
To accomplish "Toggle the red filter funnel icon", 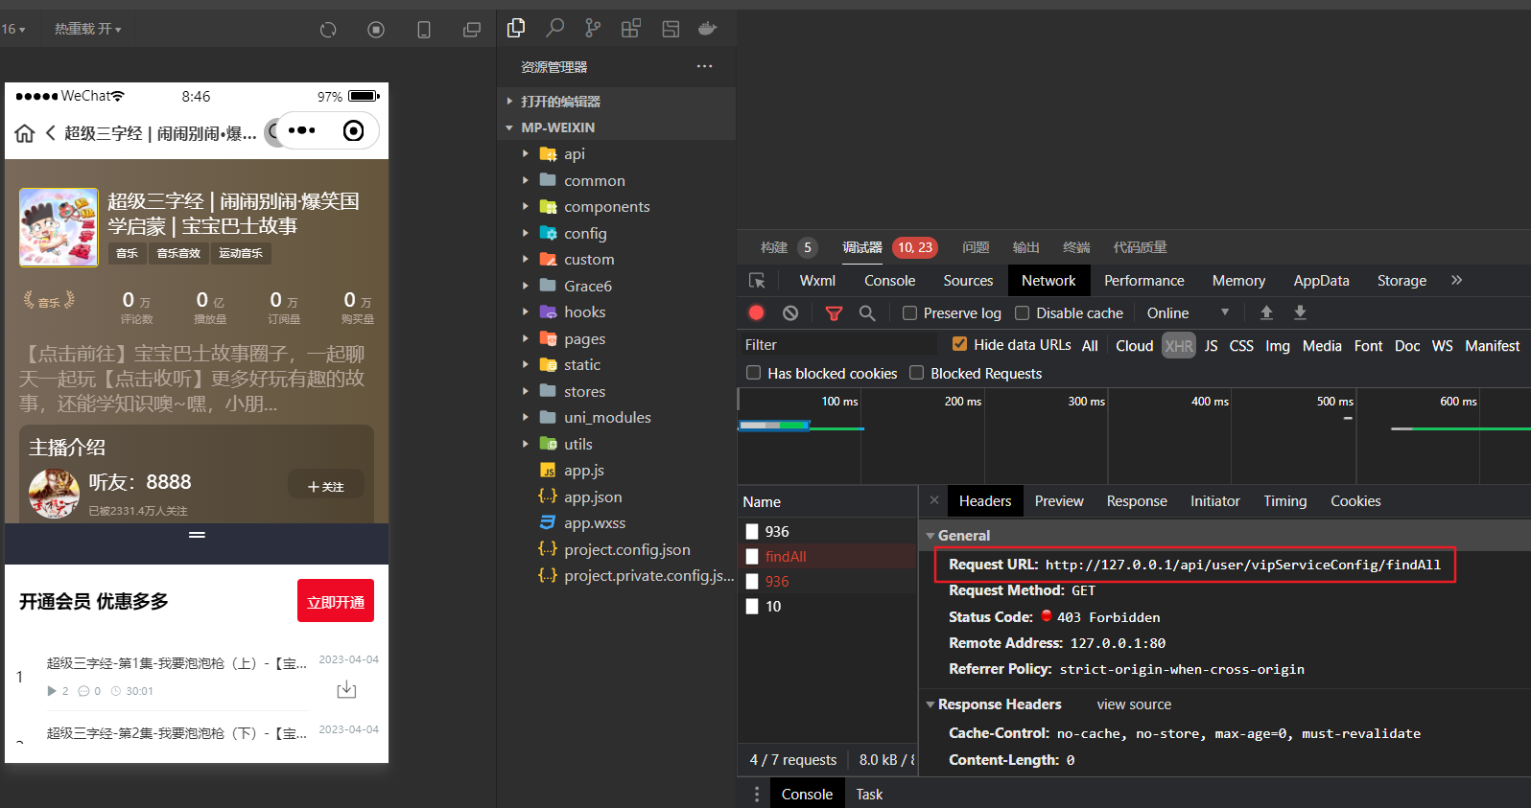I will pyautogui.click(x=834, y=312).
